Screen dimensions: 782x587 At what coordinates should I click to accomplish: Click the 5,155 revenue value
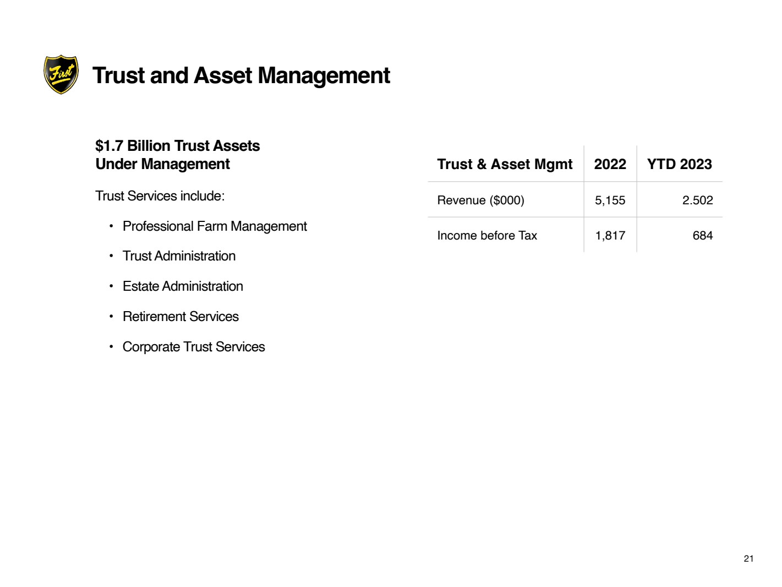click(610, 200)
